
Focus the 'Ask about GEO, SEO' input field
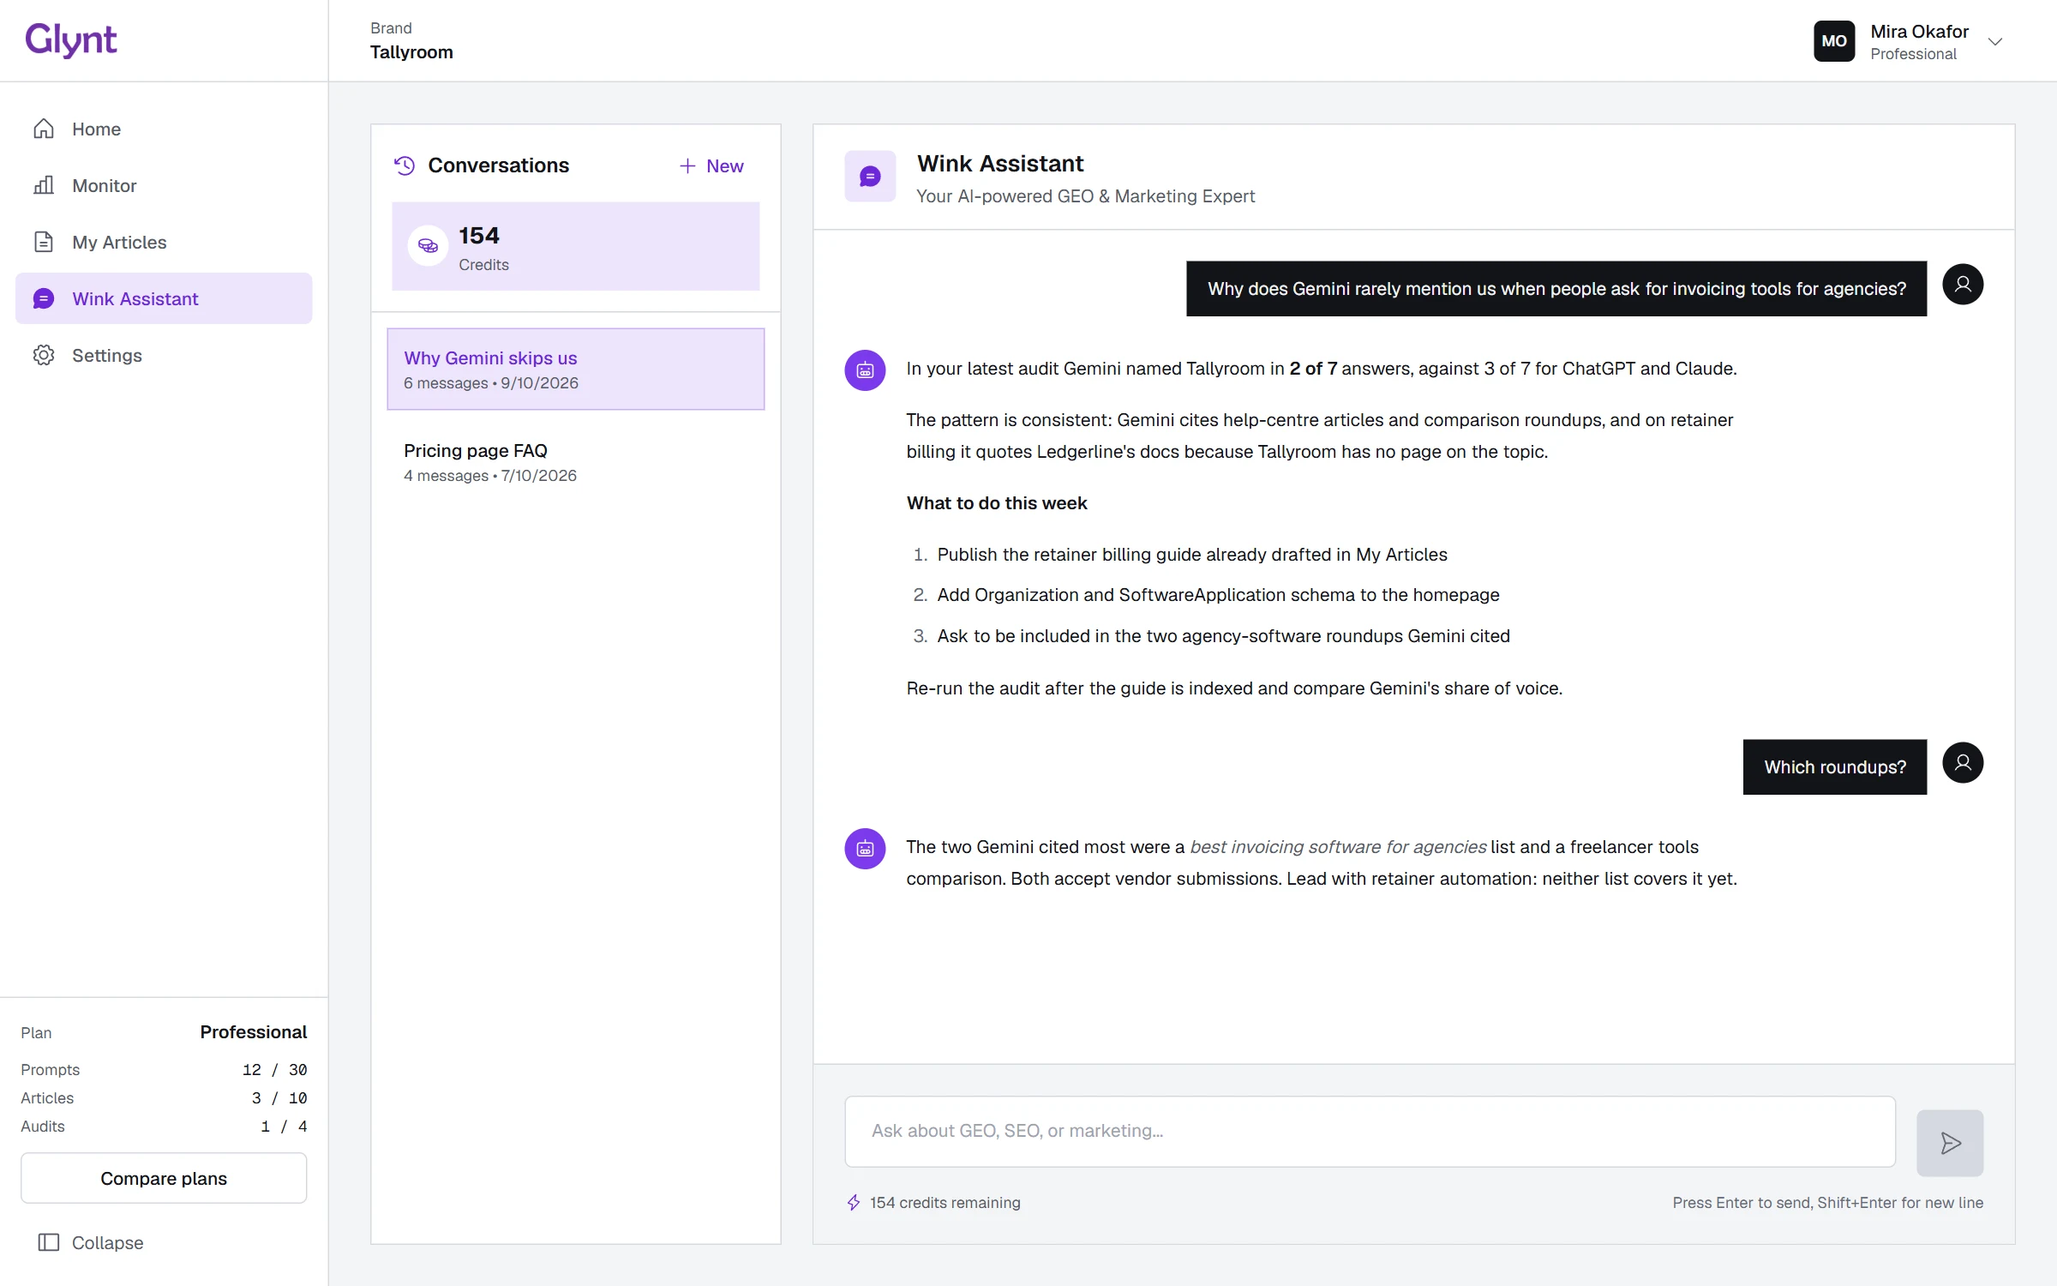coord(1370,1131)
